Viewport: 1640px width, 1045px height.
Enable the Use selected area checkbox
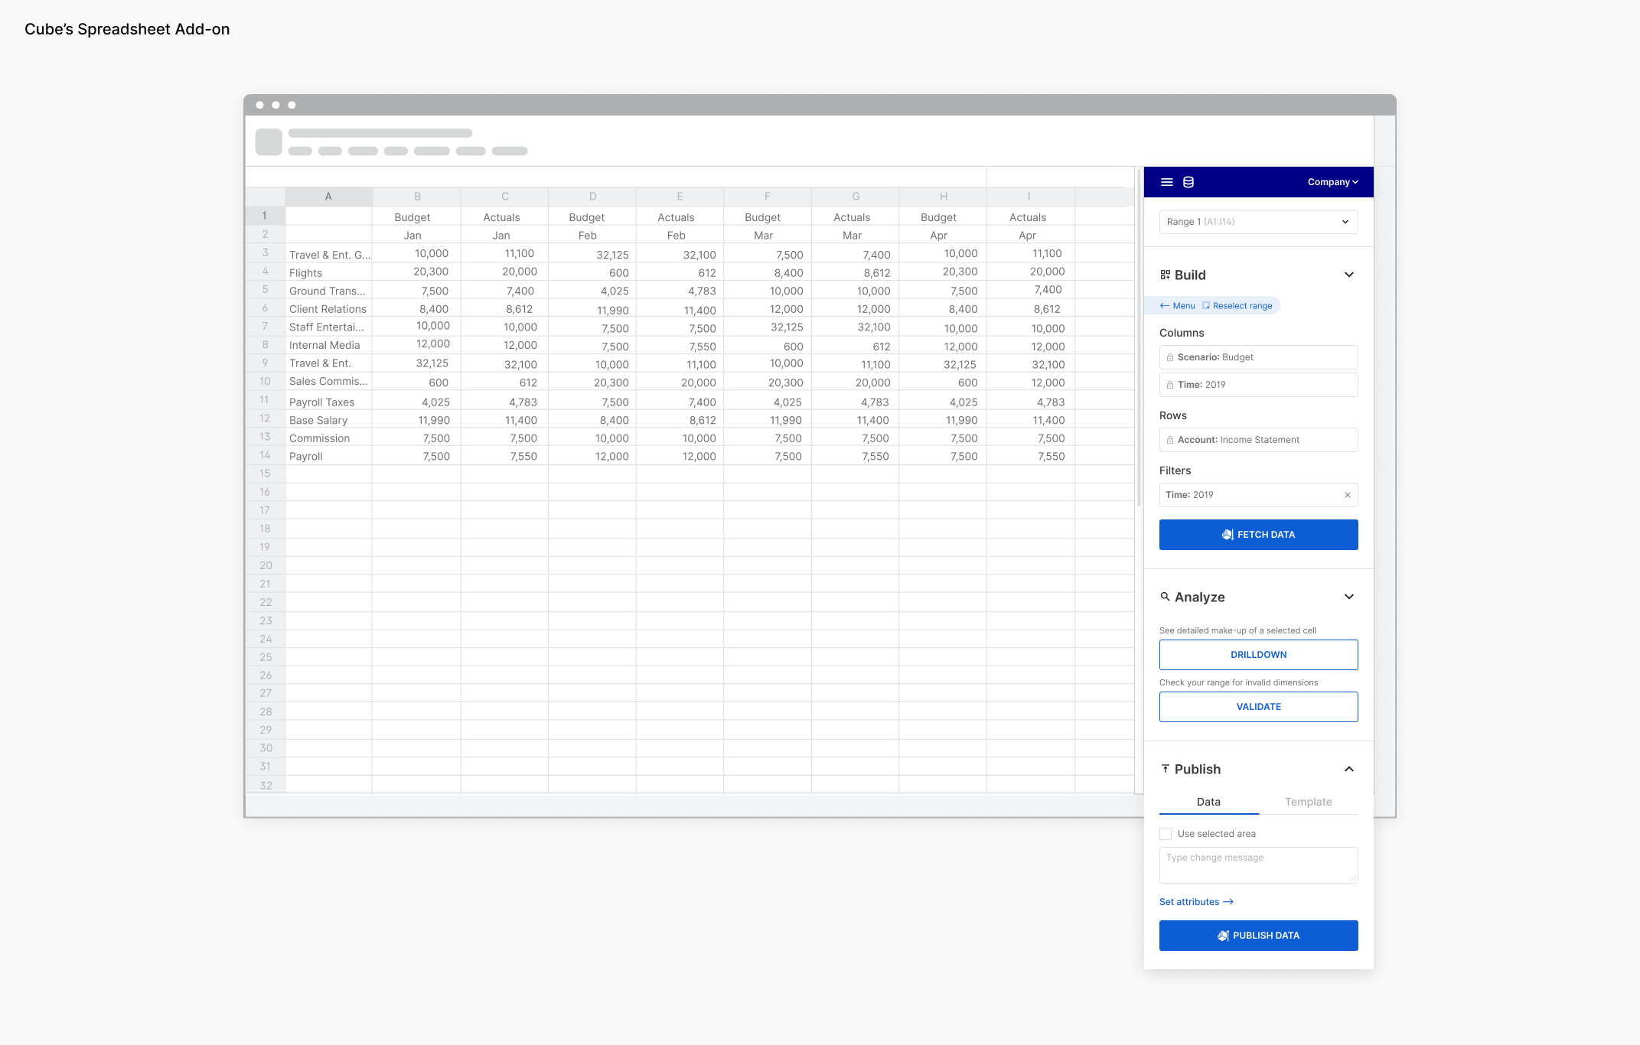[1166, 834]
